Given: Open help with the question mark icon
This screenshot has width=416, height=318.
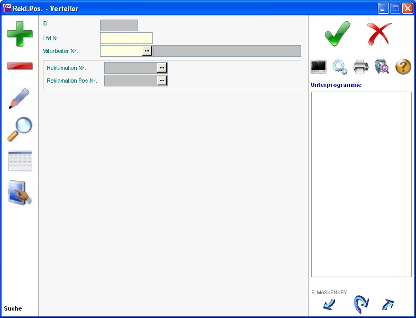Looking at the screenshot, I should tap(403, 67).
